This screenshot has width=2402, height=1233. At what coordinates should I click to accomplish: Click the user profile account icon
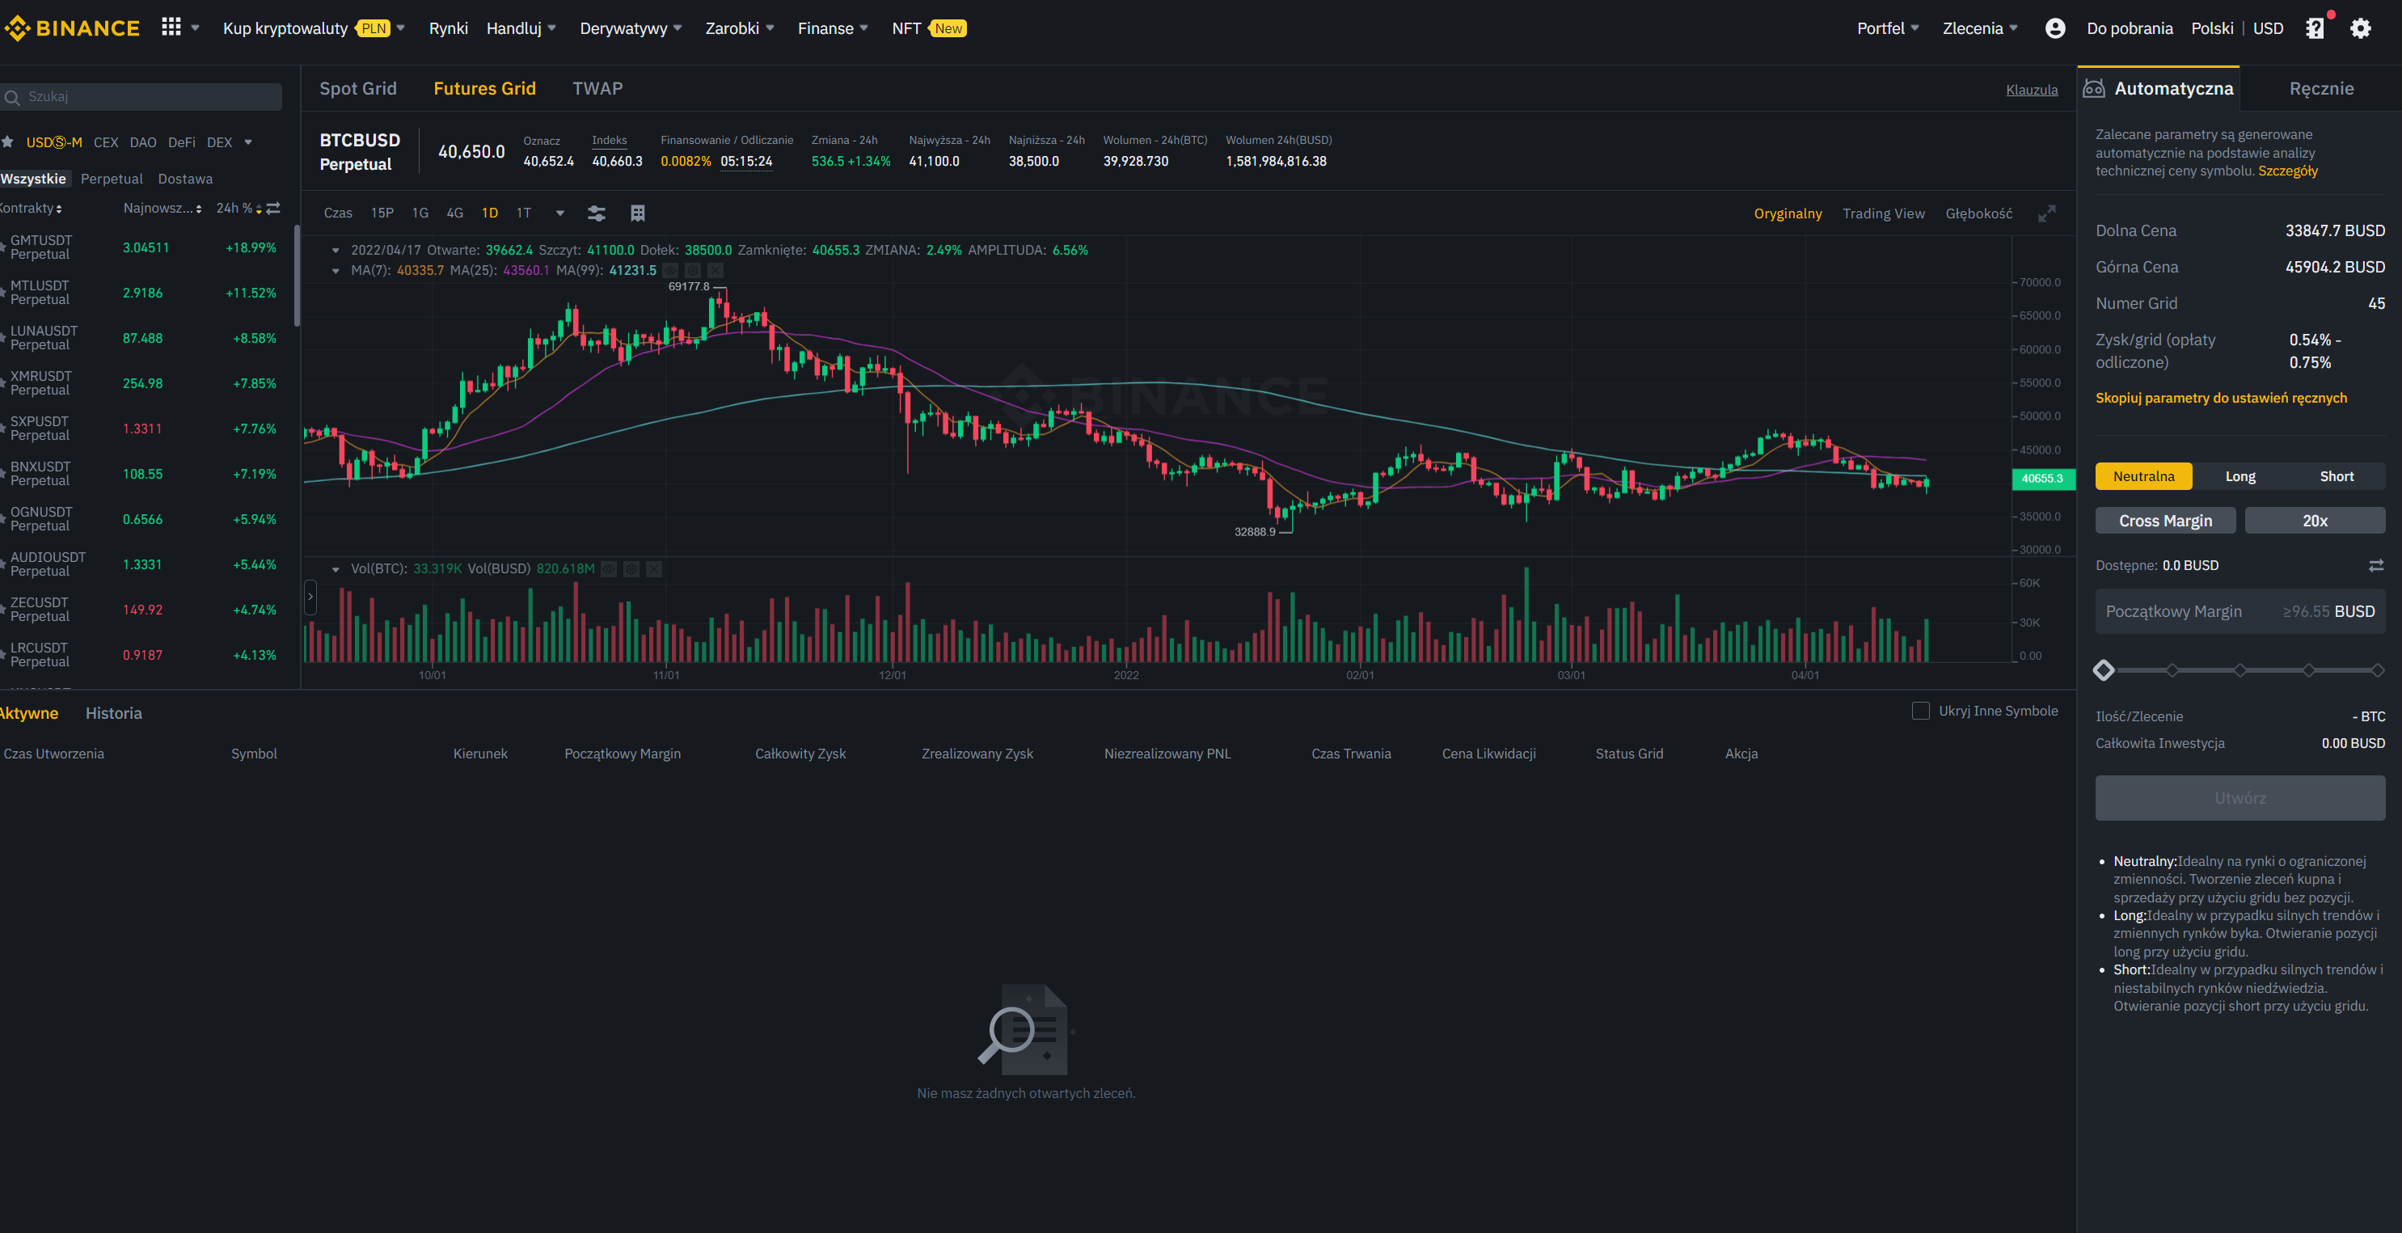(x=2054, y=28)
